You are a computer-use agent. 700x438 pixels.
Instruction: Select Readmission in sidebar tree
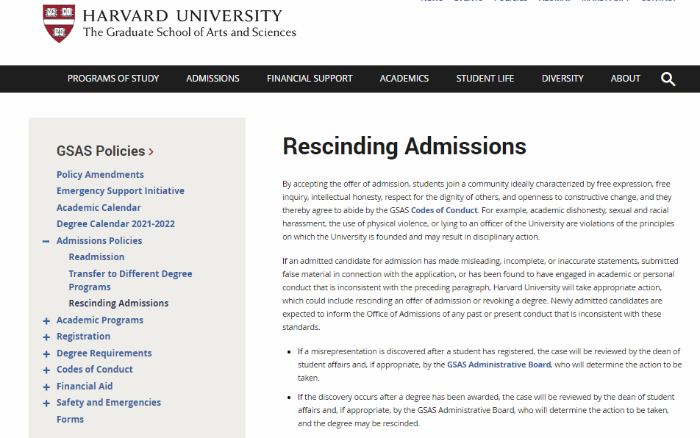pyautogui.click(x=96, y=257)
